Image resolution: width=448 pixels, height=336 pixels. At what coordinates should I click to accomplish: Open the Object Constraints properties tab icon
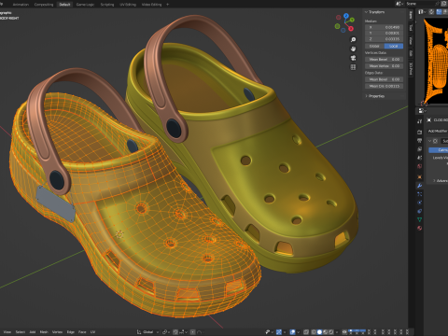tap(419, 211)
